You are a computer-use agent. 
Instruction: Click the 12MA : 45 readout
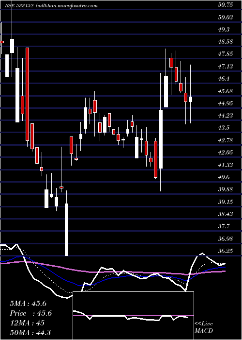click(x=27, y=323)
